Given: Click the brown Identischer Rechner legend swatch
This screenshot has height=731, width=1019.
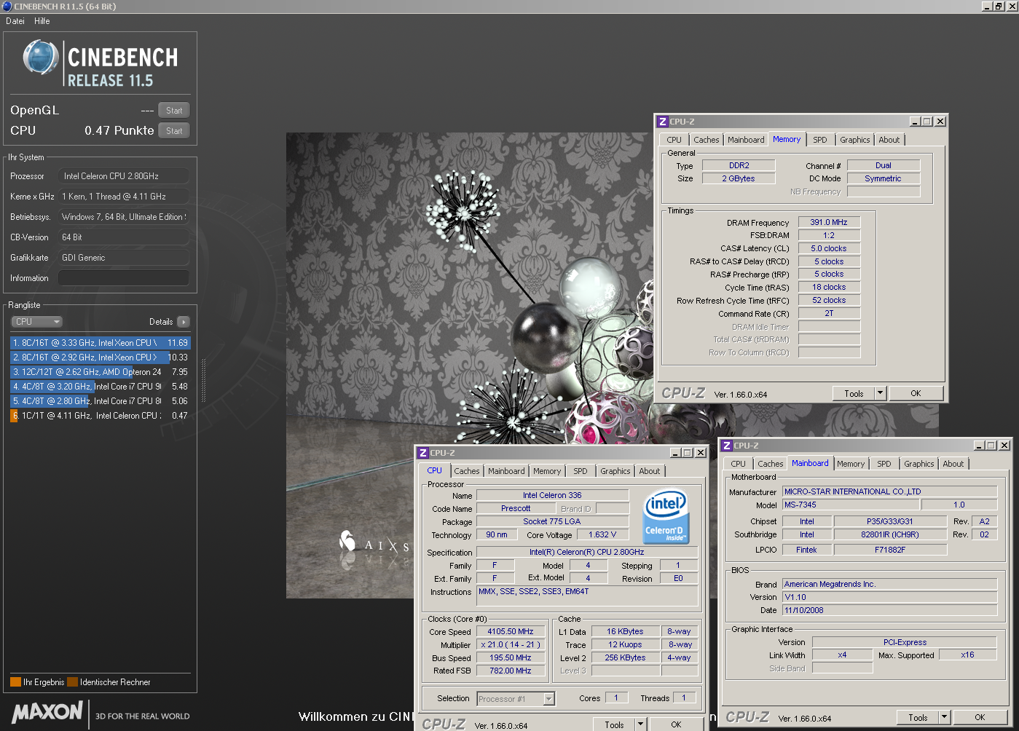Looking at the screenshot, I should (x=72, y=682).
